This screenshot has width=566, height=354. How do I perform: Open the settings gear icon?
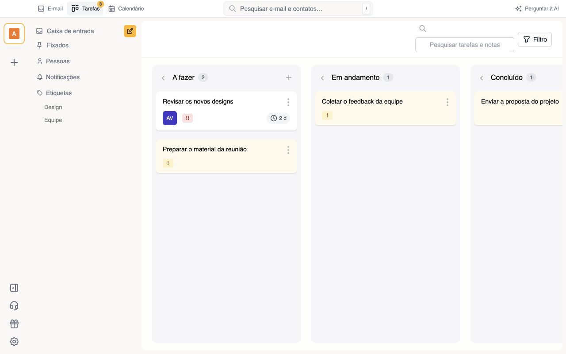pos(14,342)
